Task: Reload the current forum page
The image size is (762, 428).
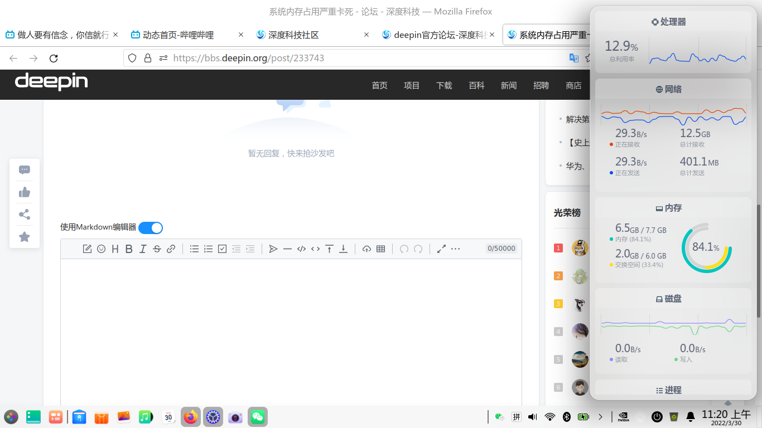Action: click(54, 57)
